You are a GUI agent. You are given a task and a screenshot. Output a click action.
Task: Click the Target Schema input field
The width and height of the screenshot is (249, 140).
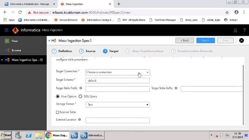(117, 80)
